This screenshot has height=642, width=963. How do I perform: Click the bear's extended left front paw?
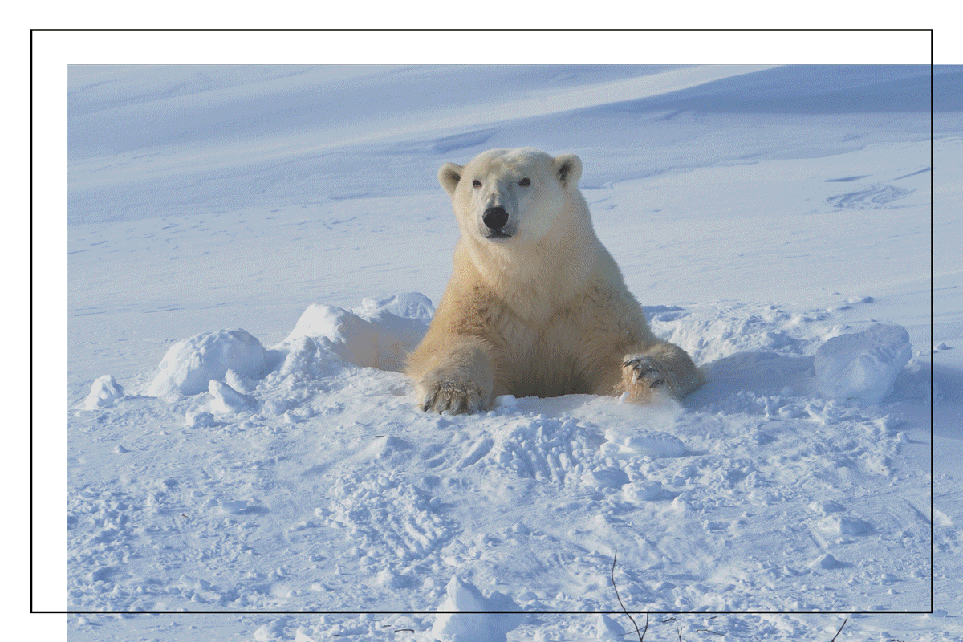[x=453, y=396]
